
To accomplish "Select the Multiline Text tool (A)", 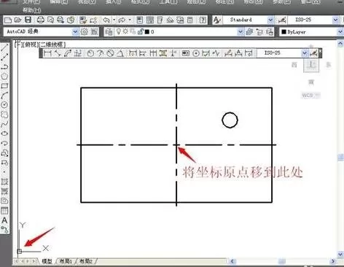I will point(4,220).
